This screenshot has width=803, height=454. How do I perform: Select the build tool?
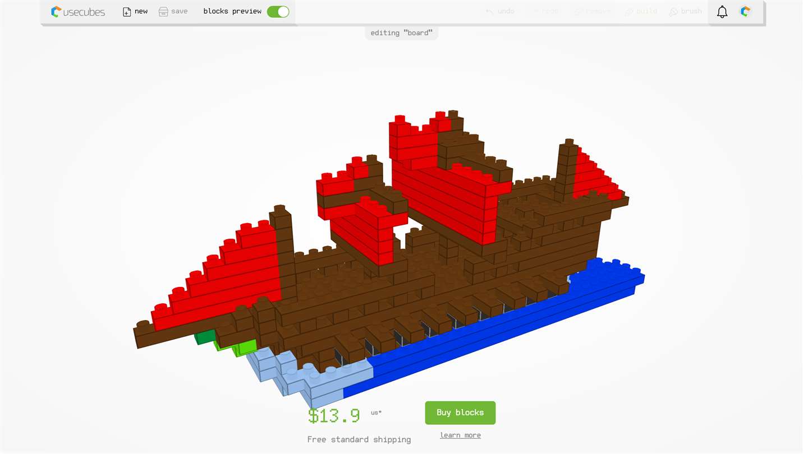pyautogui.click(x=641, y=11)
